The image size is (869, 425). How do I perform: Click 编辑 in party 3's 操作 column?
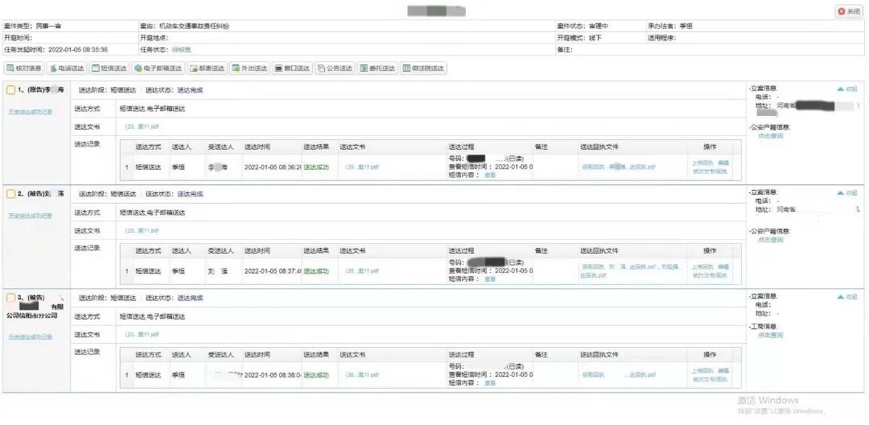point(723,371)
